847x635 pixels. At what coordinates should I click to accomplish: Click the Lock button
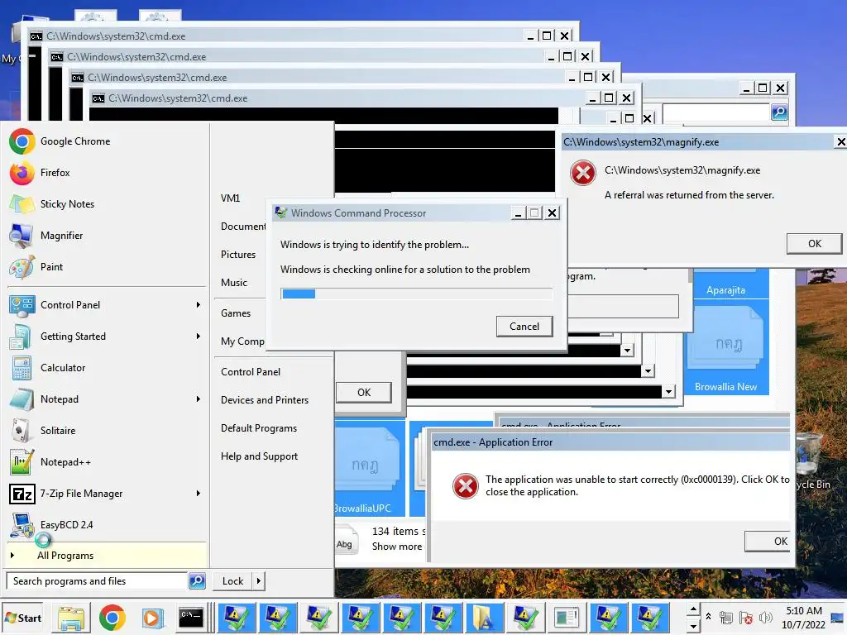tap(232, 581)
